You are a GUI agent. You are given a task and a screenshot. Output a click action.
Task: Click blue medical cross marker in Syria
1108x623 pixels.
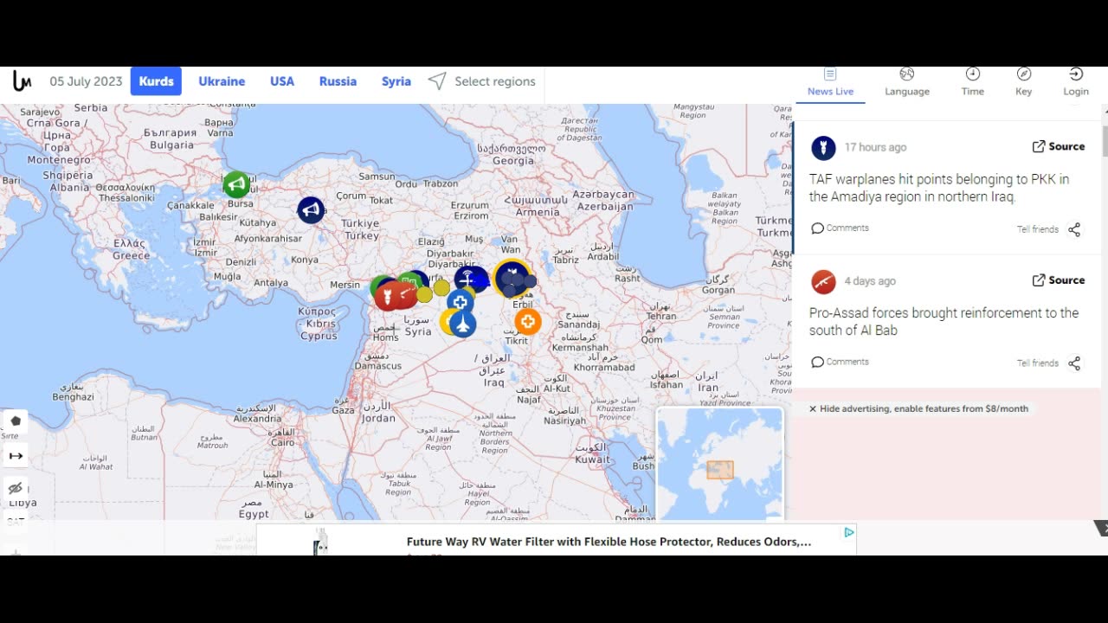[x=460, y=302]
